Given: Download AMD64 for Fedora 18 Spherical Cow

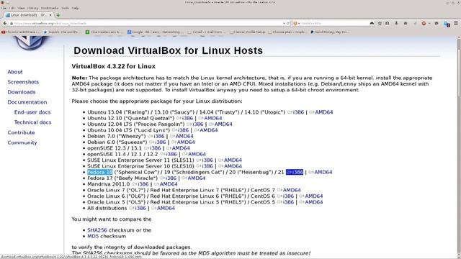Looking at the screenshot, I should [x=320, y=172].
